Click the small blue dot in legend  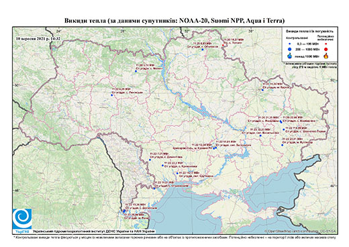pos(290,44)
